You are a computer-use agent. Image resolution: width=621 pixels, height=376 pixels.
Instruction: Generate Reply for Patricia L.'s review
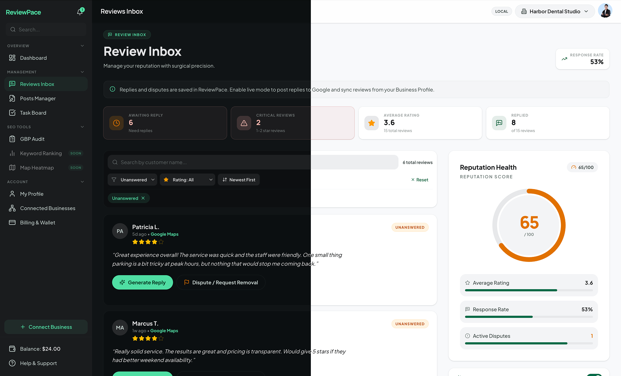[142, 282]
